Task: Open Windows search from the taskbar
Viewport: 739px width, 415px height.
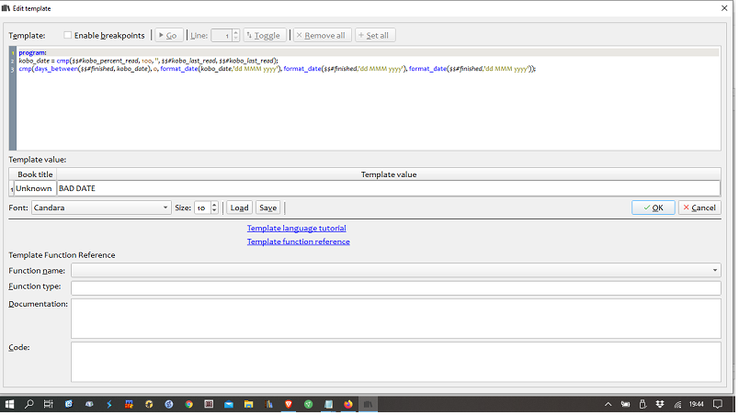Action: (29, 404)
